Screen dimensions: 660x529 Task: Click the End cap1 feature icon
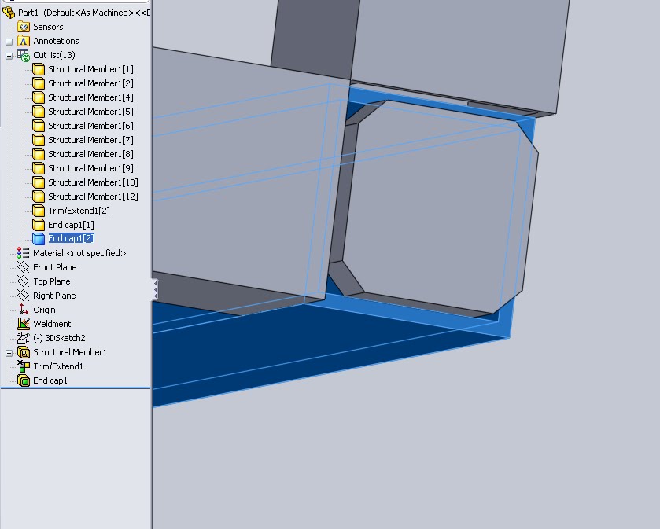click(x=23, y=380)
